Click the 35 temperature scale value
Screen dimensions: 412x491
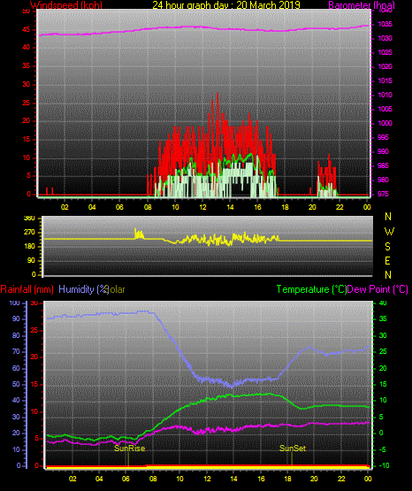383,318
